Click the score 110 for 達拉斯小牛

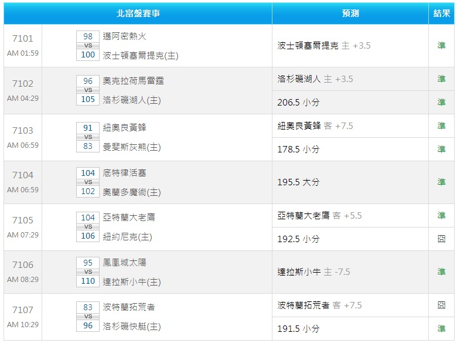pos(88,281)
